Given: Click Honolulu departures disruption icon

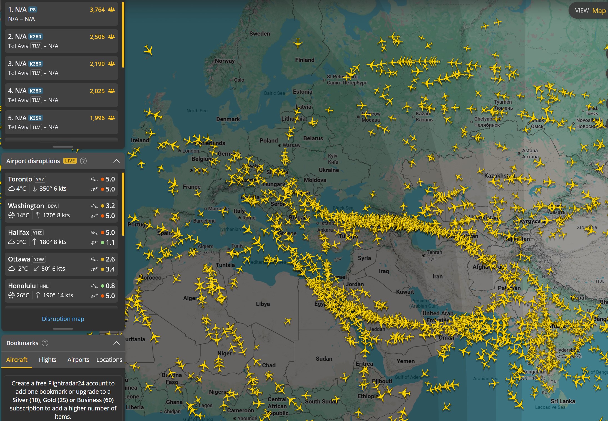Looking at the screenshot, I should 94,296.
